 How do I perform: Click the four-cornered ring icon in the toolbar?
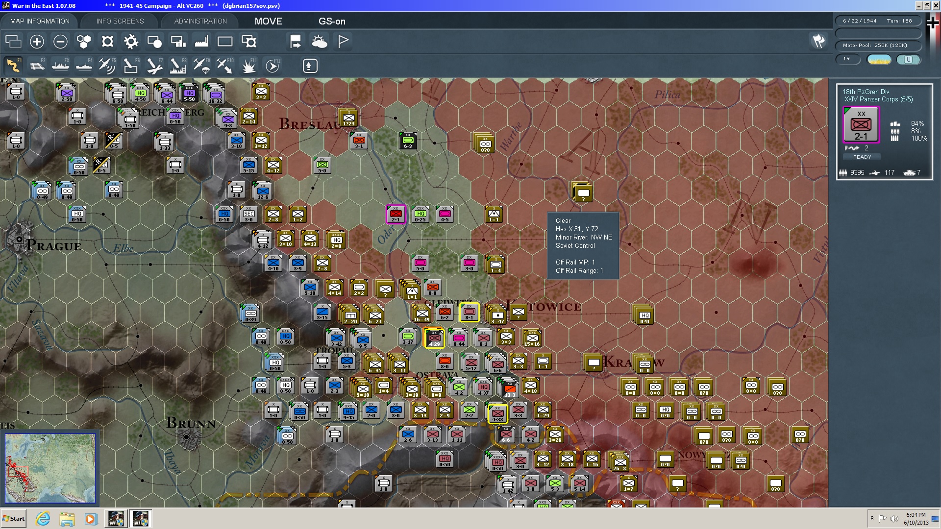click(x=107, y=42)
